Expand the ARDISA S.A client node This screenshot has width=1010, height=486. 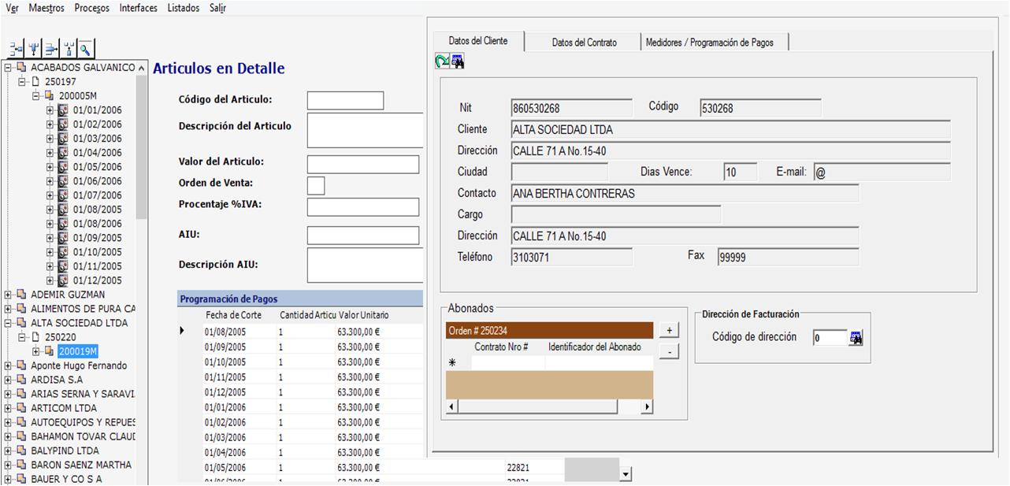coord(9,380)
